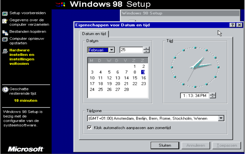Click the highlighted day 9
Screen dimensions: 245x154
tap(143, 72)
